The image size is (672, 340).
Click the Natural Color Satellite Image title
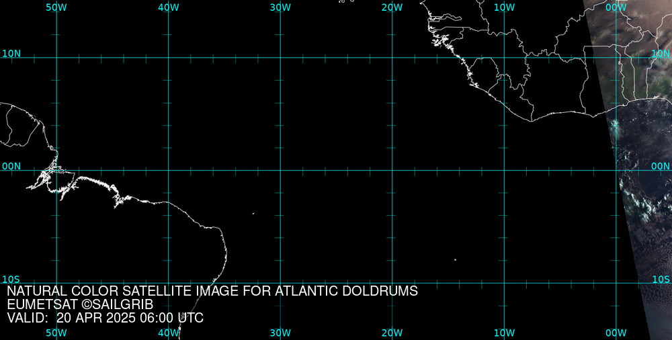(212, 291)
